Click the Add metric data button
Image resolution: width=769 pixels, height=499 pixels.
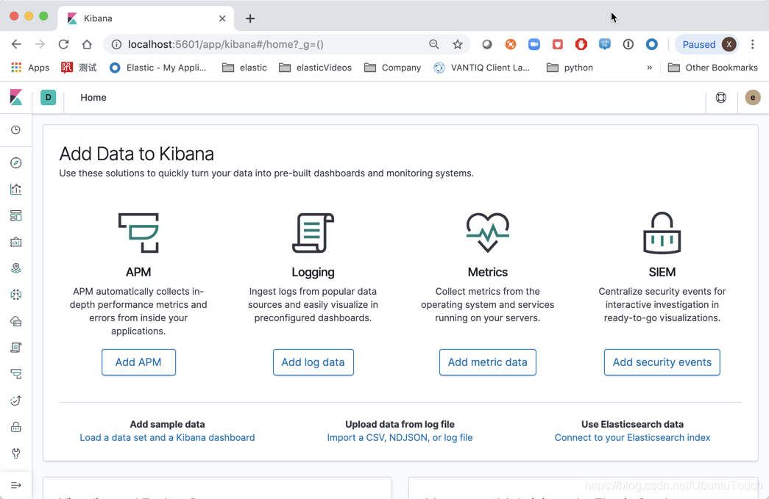click(x=487, y=362)
